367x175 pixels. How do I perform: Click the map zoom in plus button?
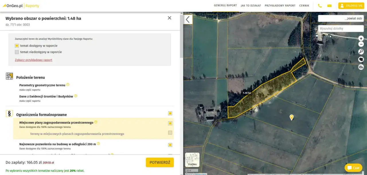coord(361,38)
